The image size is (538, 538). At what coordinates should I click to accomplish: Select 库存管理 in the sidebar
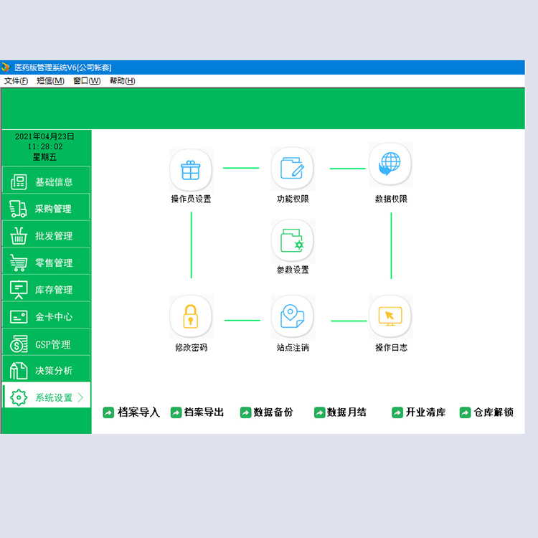point(46,288)
